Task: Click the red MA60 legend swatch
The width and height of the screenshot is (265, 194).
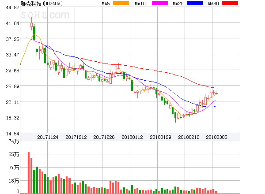Action: point(230,3)
